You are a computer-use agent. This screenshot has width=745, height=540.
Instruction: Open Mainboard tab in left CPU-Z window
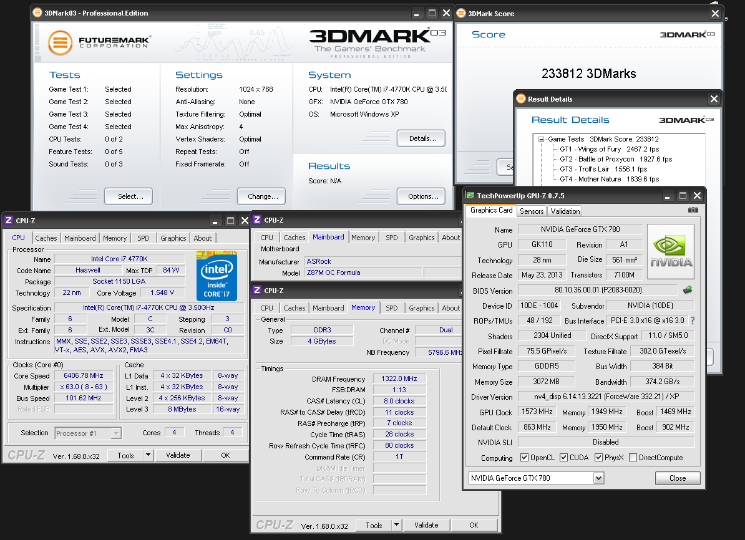80,238
